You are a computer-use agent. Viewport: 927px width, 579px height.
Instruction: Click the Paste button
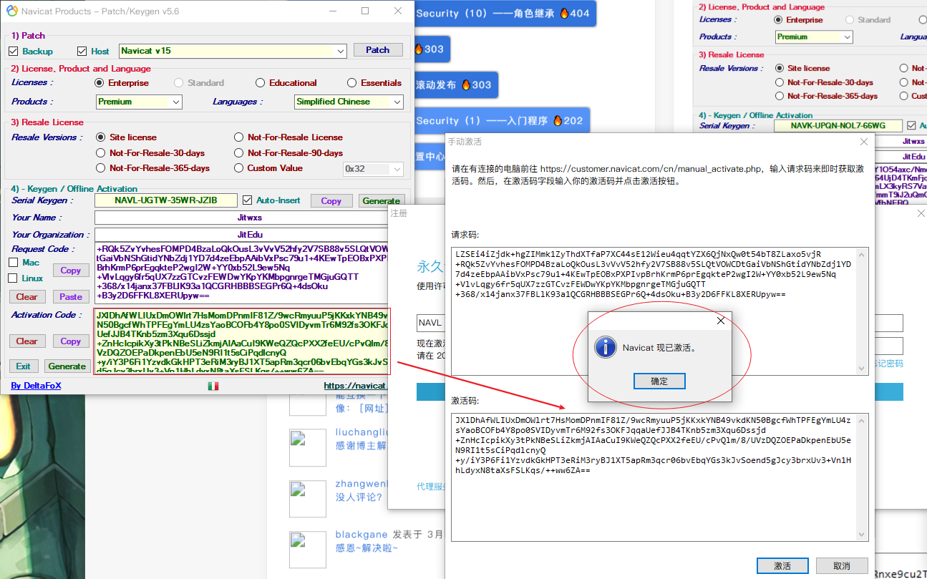pyautogui.click(x=71, y=297)
